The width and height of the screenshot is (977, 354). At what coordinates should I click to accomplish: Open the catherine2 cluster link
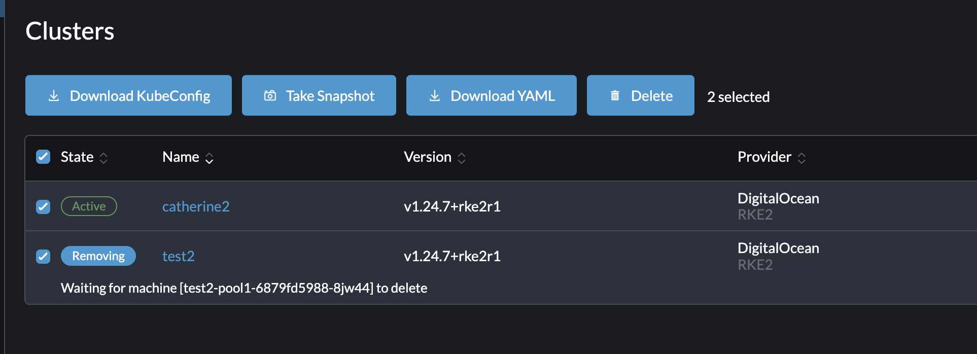point(196,206)
